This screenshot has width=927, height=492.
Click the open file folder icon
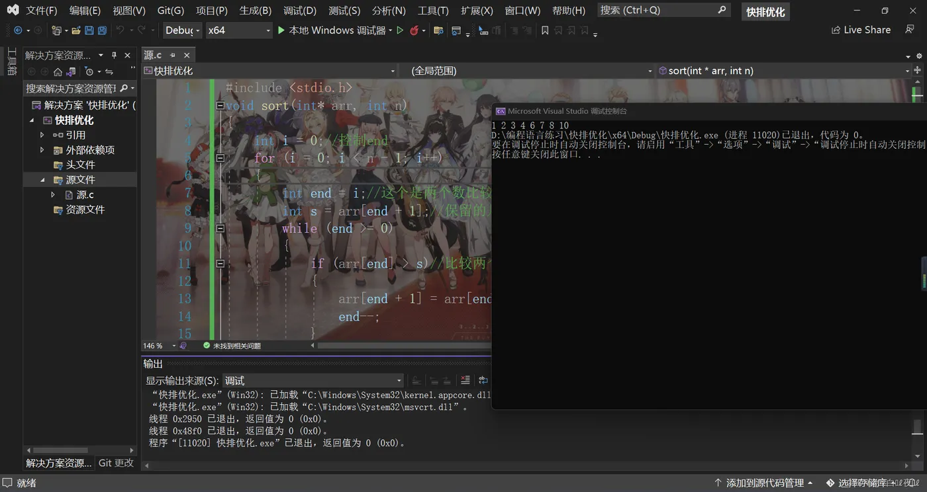click(x=76, y=30)
